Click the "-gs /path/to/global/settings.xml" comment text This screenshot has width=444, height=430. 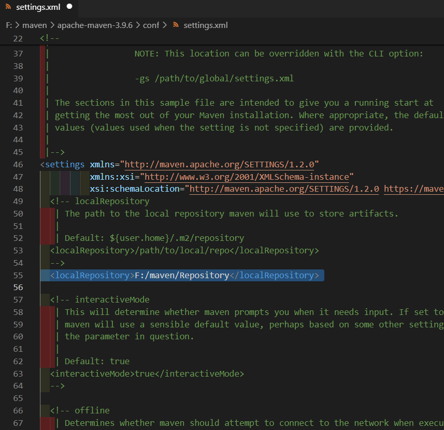[213, 79]
